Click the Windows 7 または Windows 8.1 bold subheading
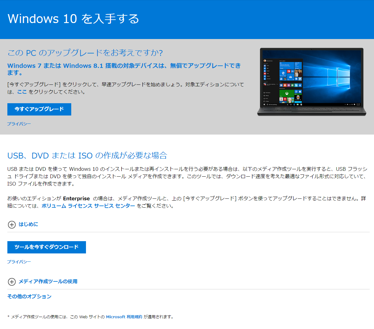 click(124, 69)
